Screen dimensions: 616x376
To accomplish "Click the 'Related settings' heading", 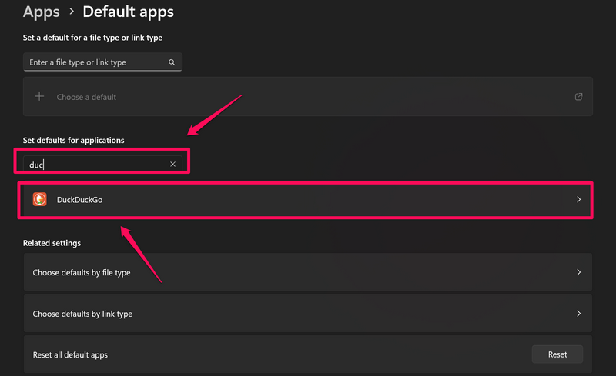I will coord(52,243).
